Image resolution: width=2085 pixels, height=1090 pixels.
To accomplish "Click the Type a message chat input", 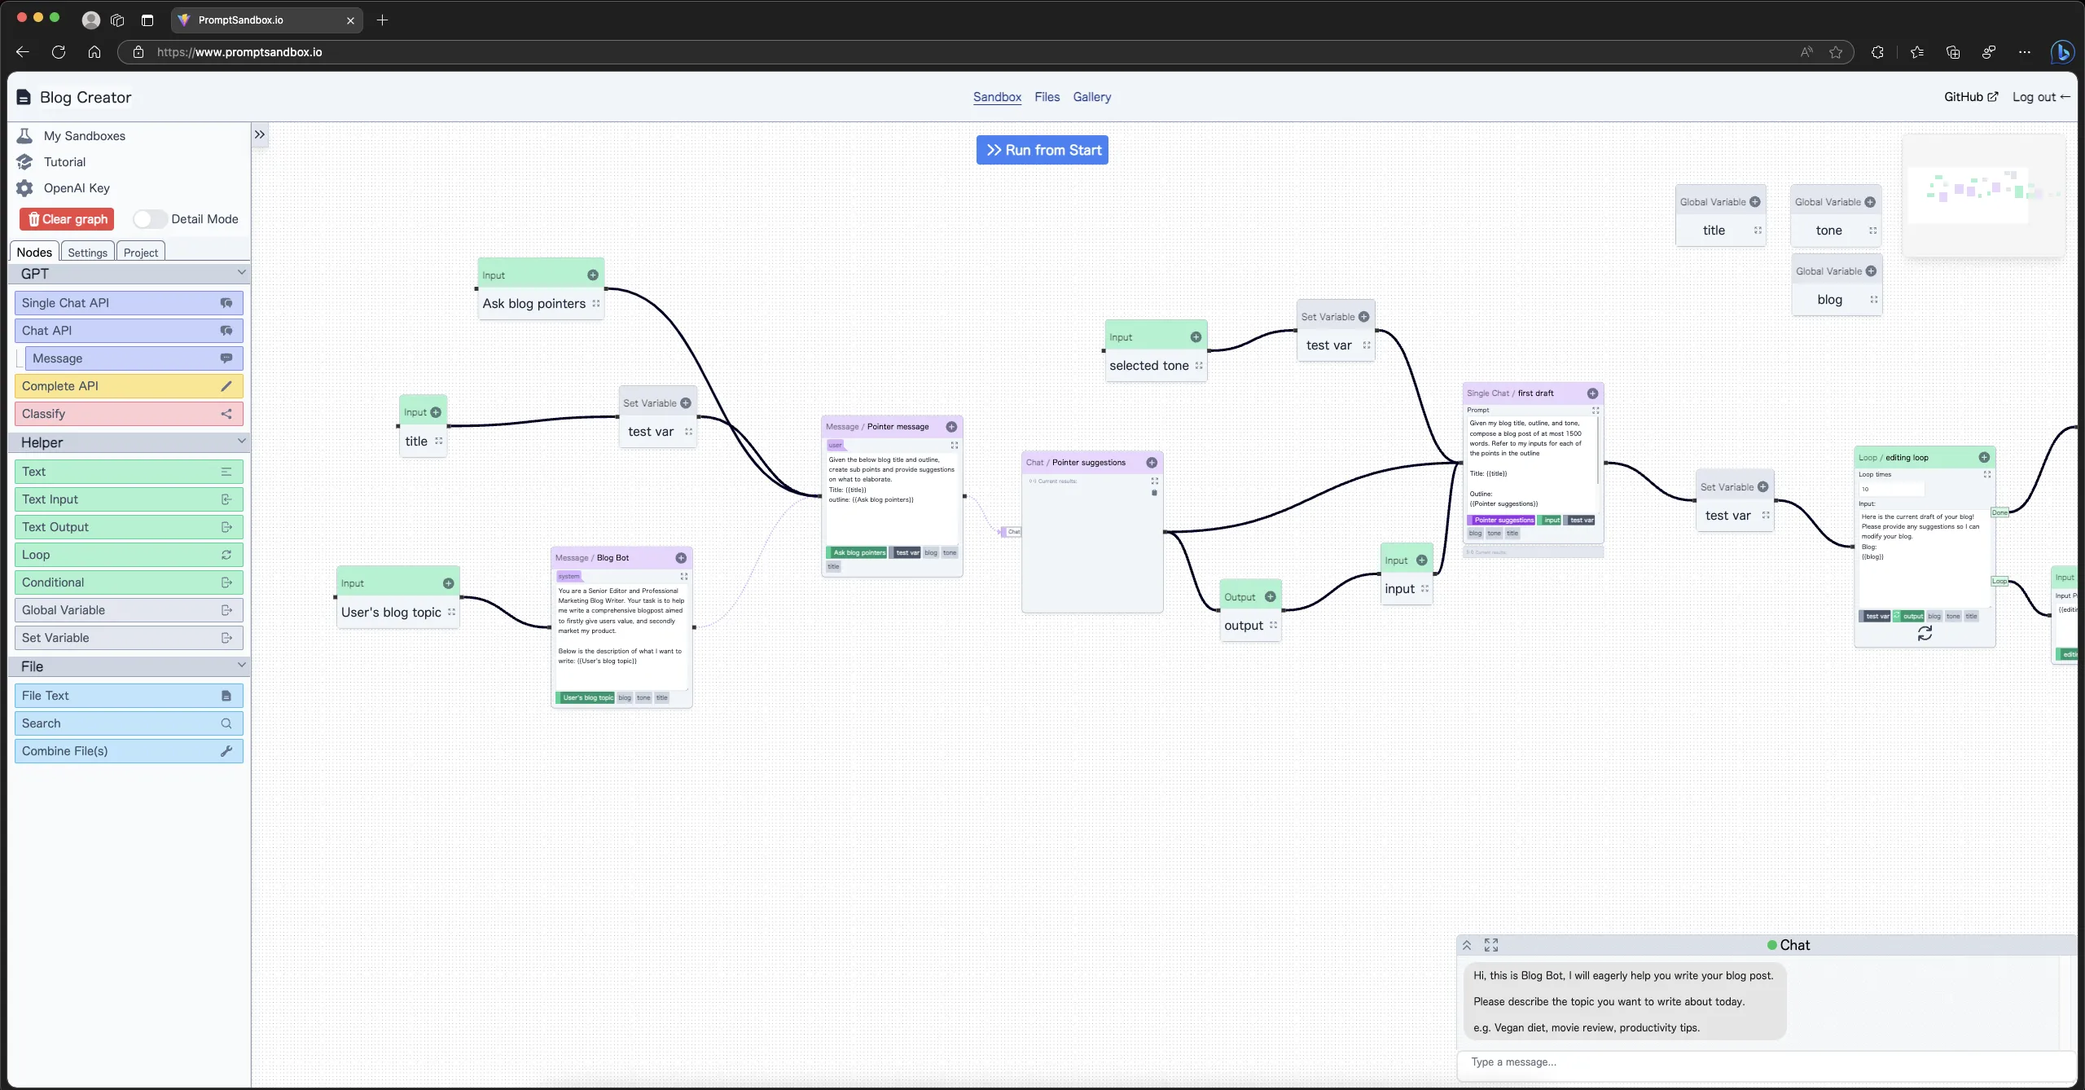I will [x=1759, y=1062].
